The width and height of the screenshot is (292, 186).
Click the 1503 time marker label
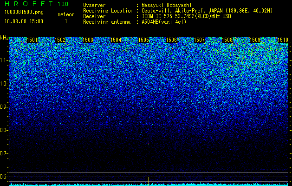click(88, 40)
